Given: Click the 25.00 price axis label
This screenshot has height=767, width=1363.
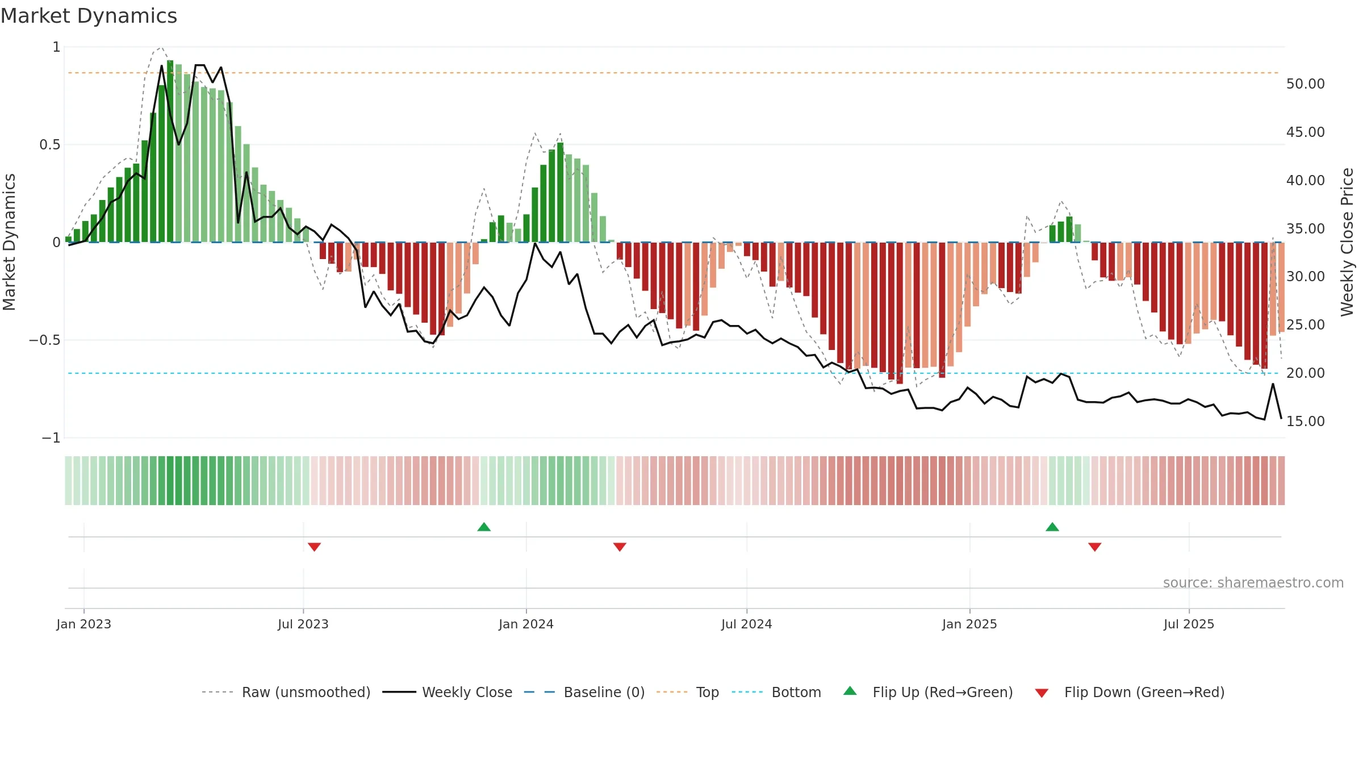Looking at the screenshot, I should point(1306,324).
